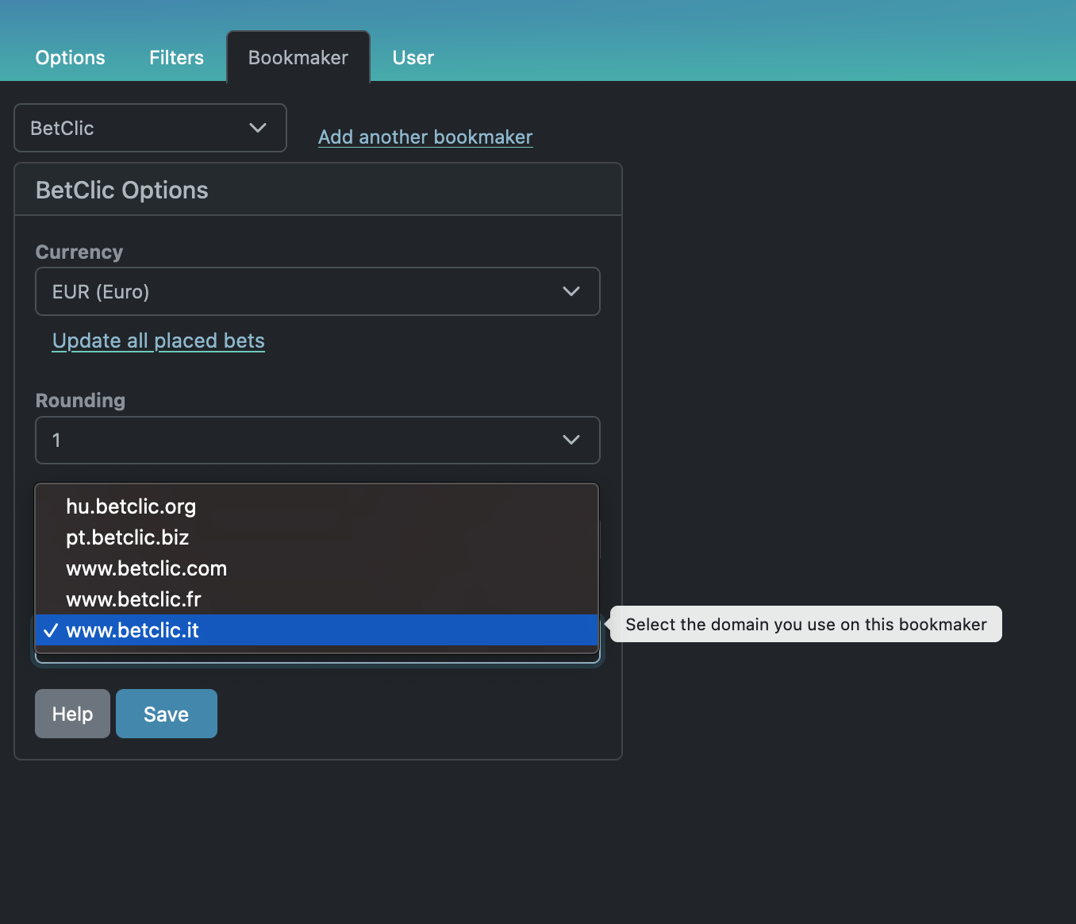This screenshot has height=924, width=1076.
Task: Choose www.betclic.com domain option
Action: [x=317, y=568]
